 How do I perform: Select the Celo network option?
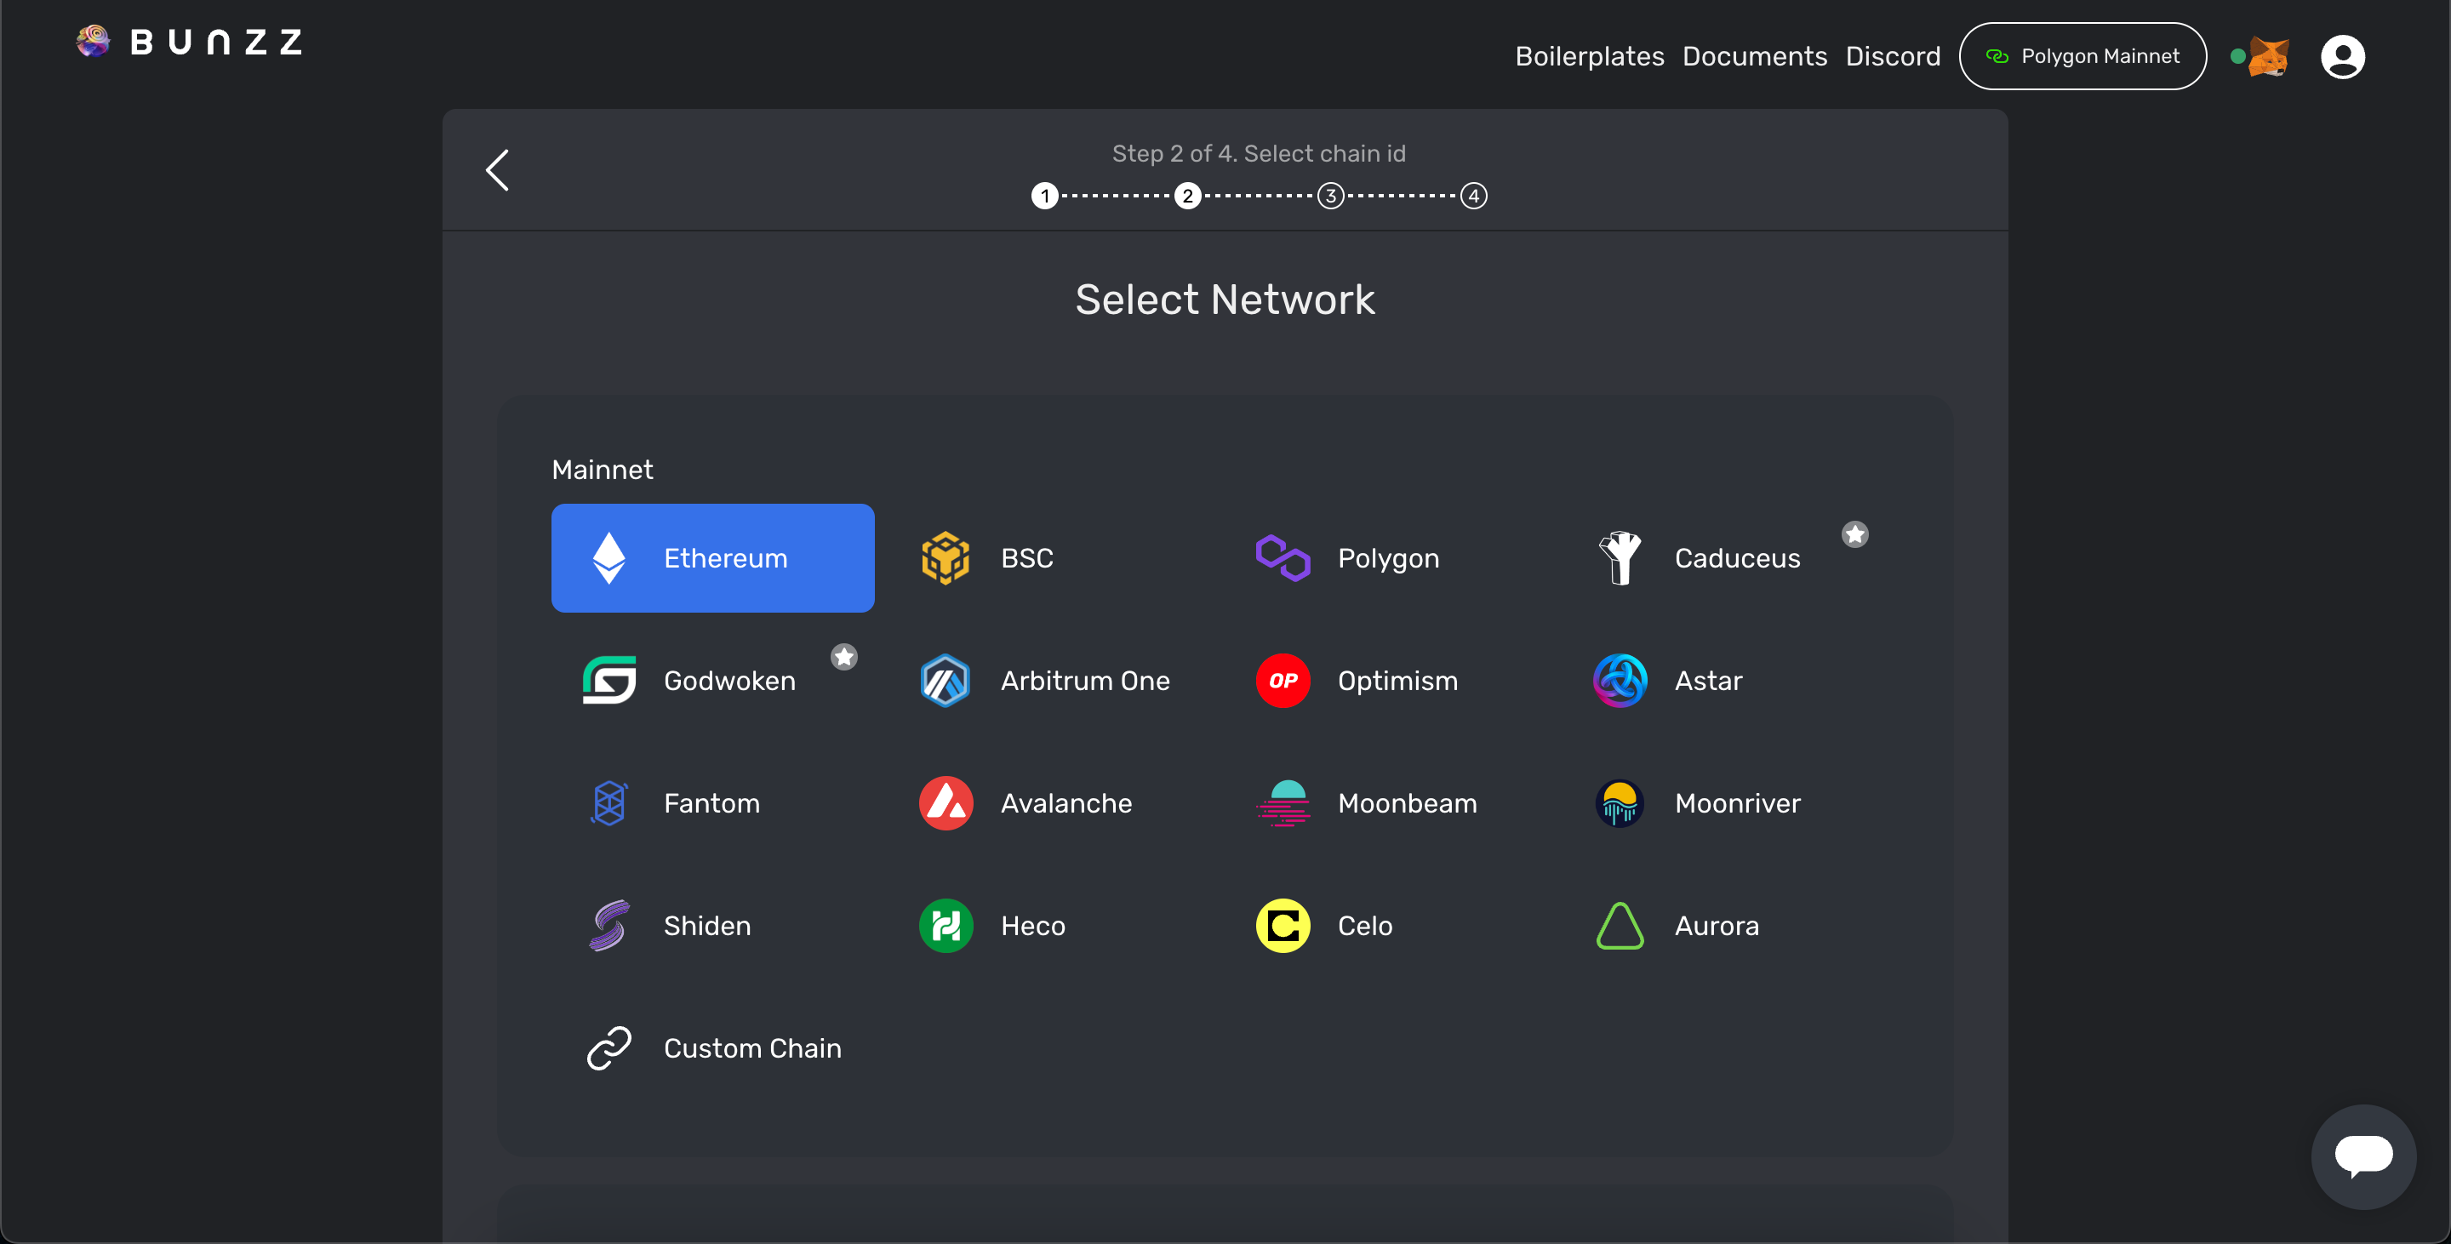1363,926
